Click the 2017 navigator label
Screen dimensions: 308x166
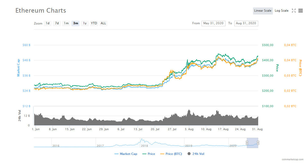100,146
